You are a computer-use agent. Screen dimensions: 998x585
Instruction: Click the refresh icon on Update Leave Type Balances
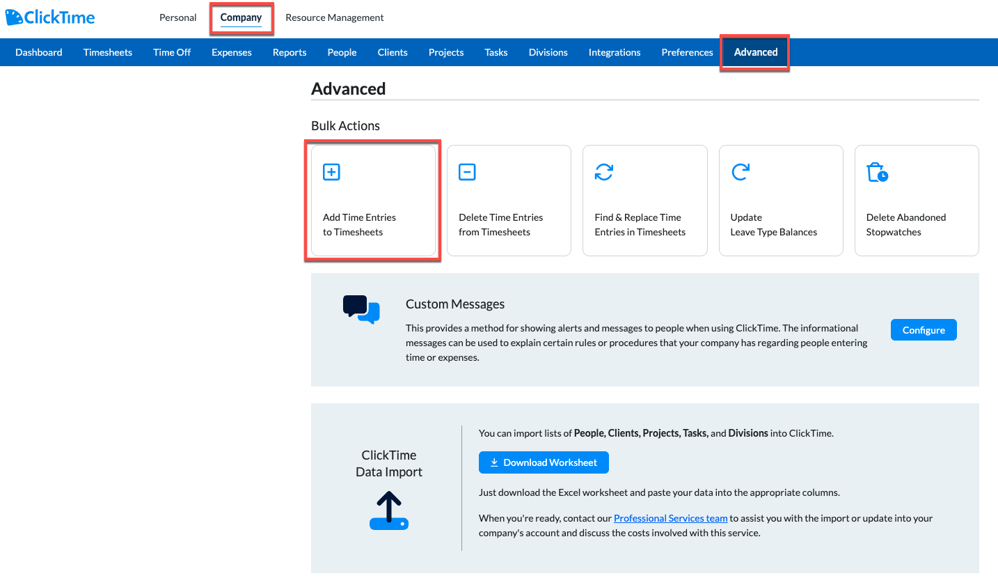coord(740,172)
